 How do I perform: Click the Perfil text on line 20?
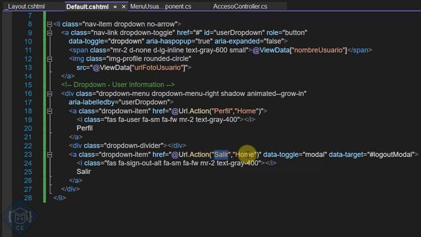point(85,128)
